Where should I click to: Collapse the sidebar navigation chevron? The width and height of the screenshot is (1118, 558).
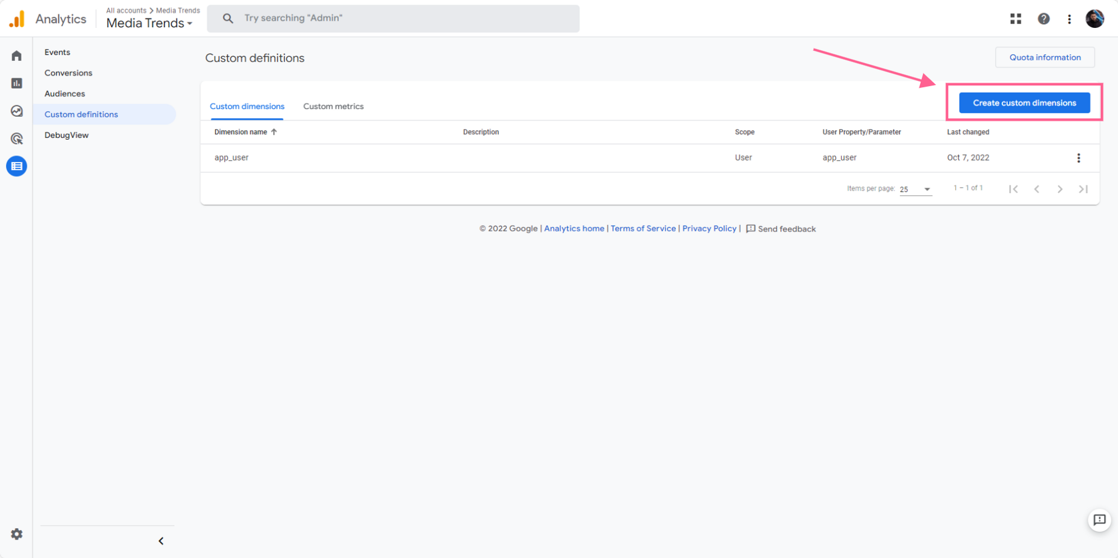click(161, 541)
